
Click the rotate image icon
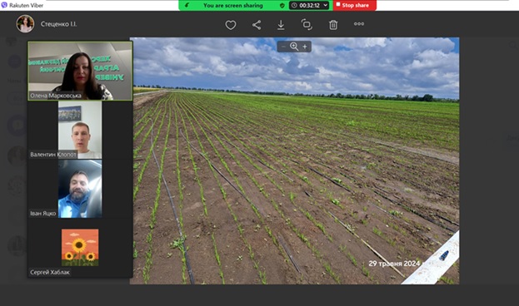click(x=307, y=25)
